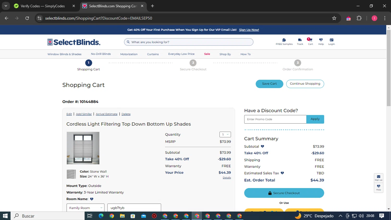Open No-Drill Blinds menu
Screen dimensions: 391x220
(101, 54)
